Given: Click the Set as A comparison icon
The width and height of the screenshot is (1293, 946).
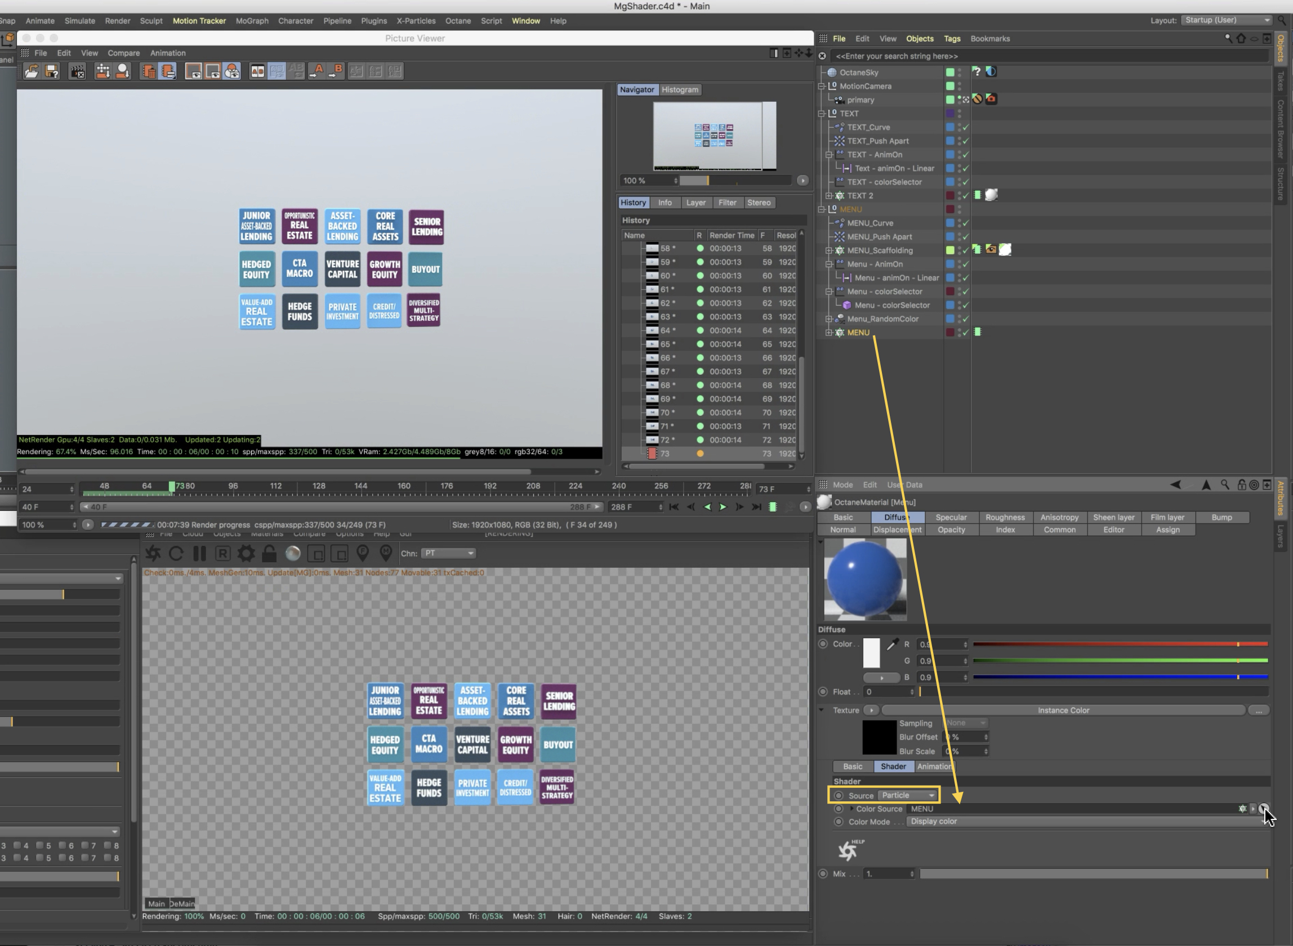Looking at the screenshot, I should pyautogui.click(x=317, y=71).
